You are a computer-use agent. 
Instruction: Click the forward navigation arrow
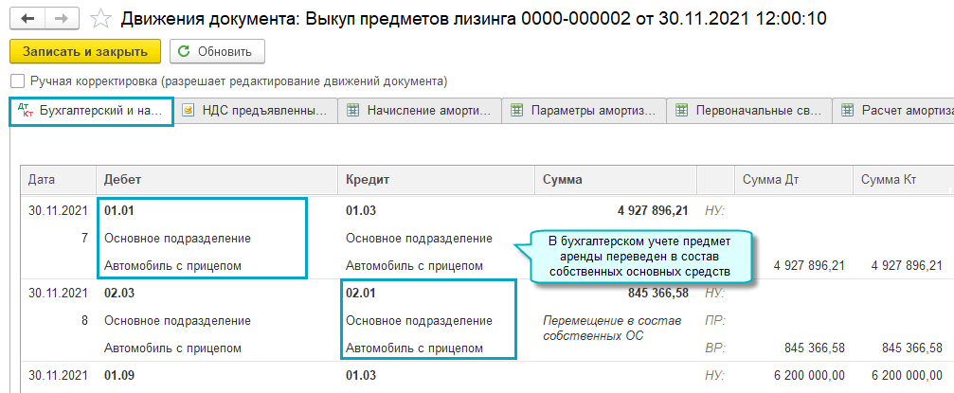coord(63,19)
